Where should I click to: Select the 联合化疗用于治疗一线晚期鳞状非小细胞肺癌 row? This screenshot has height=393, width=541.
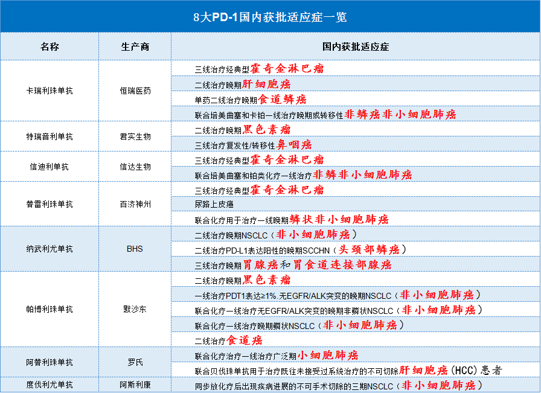point(356,219)
